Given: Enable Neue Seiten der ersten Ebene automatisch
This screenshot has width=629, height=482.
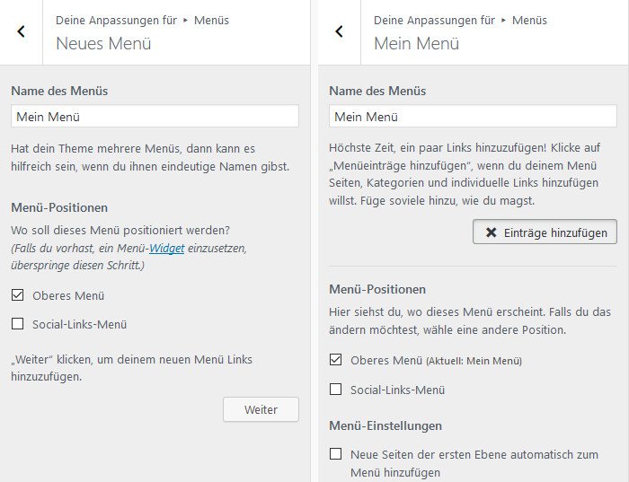Looking at the screenshot, I should click(x=335, y=454).
